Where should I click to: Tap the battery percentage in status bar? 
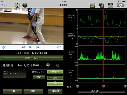tap(121, 1)
